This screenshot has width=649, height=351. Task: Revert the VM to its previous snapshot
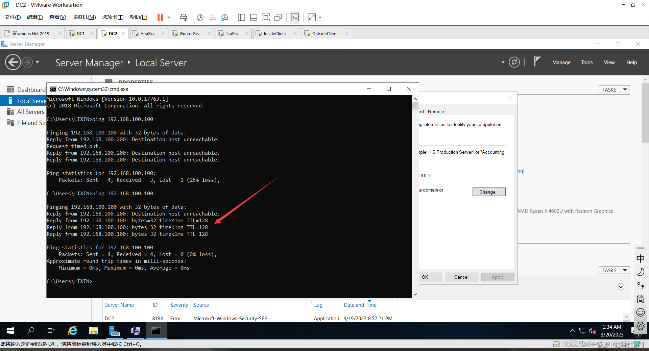[212, 17]
